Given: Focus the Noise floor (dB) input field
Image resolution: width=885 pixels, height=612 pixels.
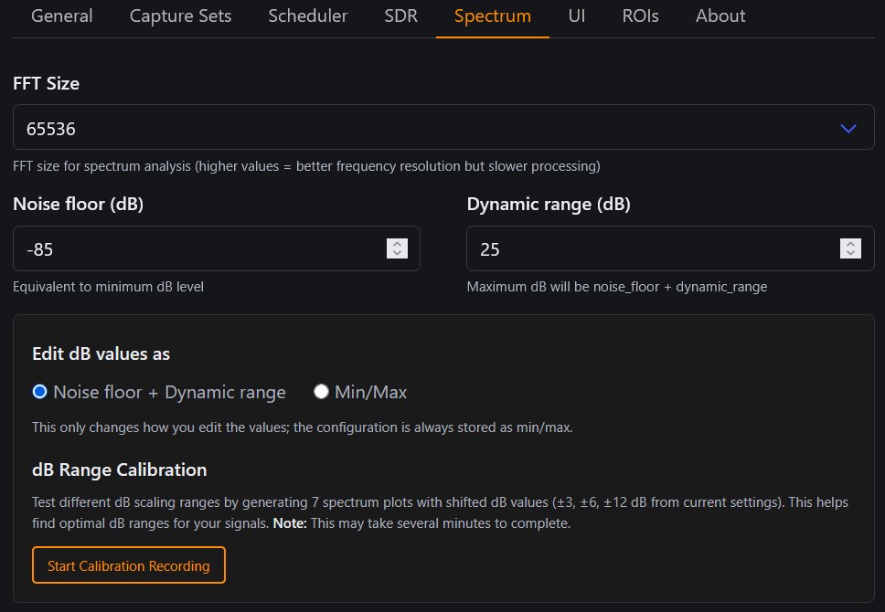Looking at the screenshot, I should [x=197, y=249].
